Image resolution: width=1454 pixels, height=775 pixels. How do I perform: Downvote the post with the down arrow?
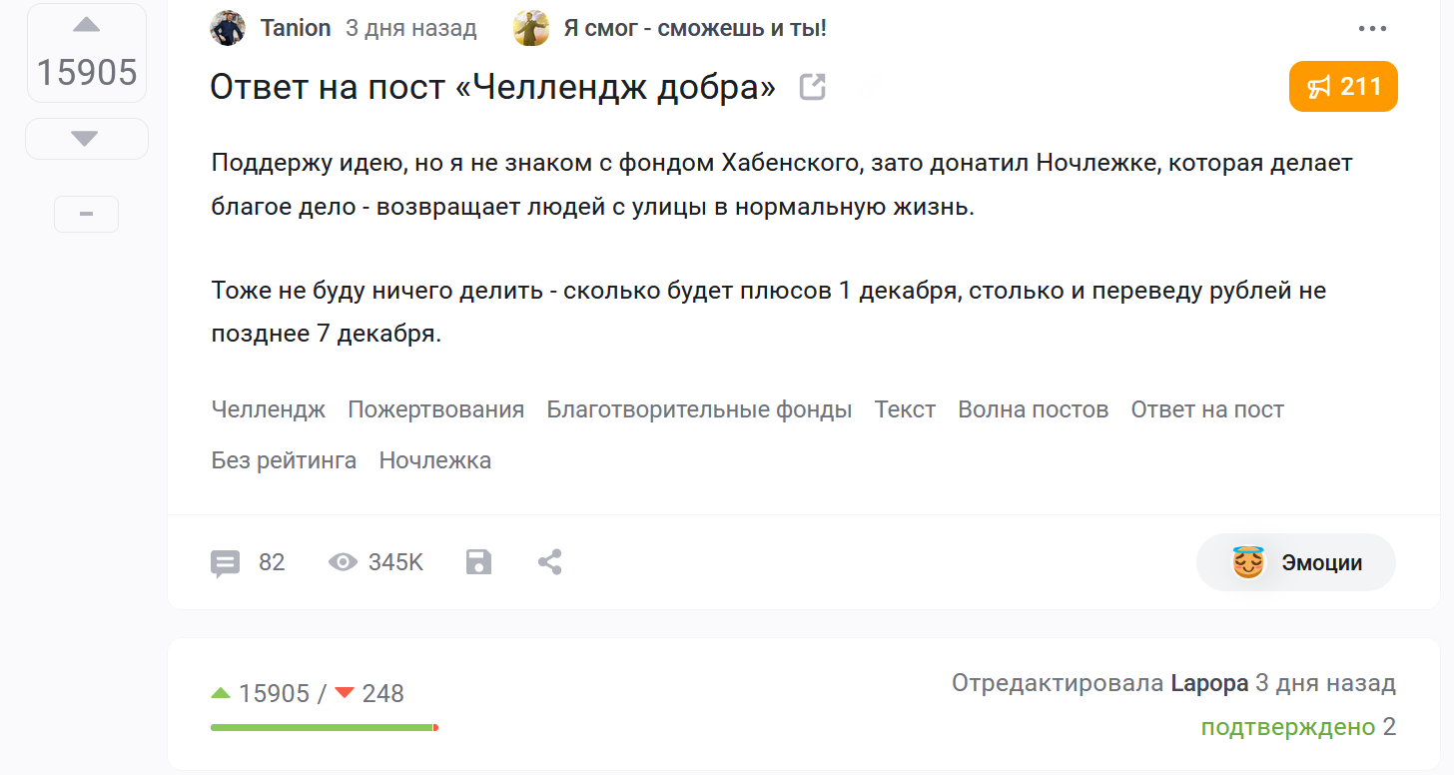click(x=86, y=139)
